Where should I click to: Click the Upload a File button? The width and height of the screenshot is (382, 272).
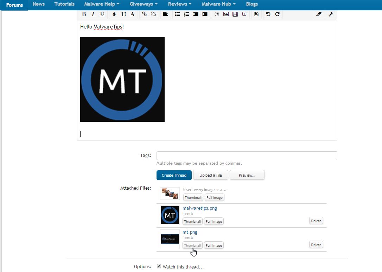click(x=210, y=175)
